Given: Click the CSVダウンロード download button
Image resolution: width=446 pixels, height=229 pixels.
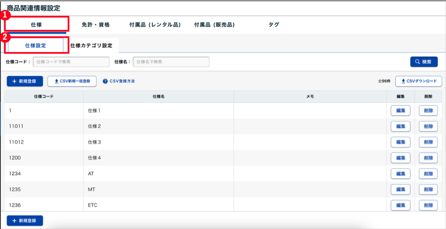Looking at the screenshot, I should point(418,81).
